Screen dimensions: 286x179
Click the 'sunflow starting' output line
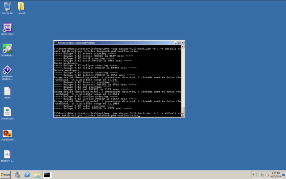point(86,97)
